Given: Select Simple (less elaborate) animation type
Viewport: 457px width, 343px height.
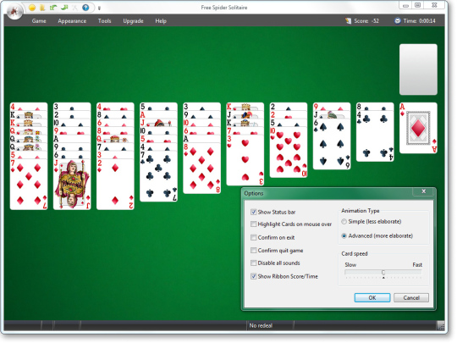Looking at the screenshot, I should click(x=344, y=222).
